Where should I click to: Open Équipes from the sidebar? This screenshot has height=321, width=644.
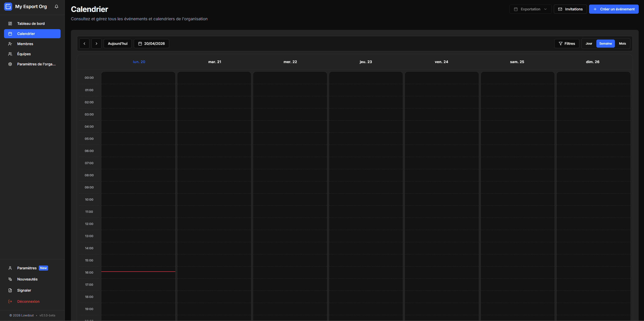coord(24,54)
